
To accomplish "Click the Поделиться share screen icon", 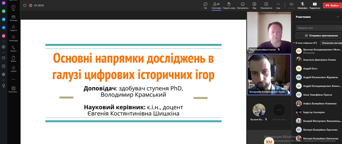I will coord(315,5).
